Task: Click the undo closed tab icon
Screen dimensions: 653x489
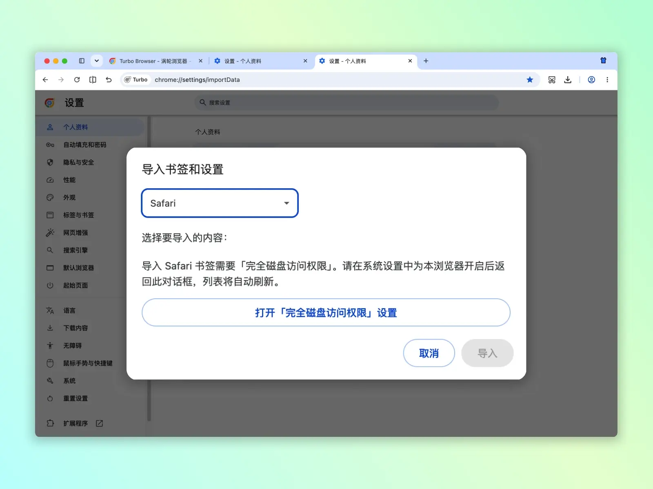Action: 109,80
